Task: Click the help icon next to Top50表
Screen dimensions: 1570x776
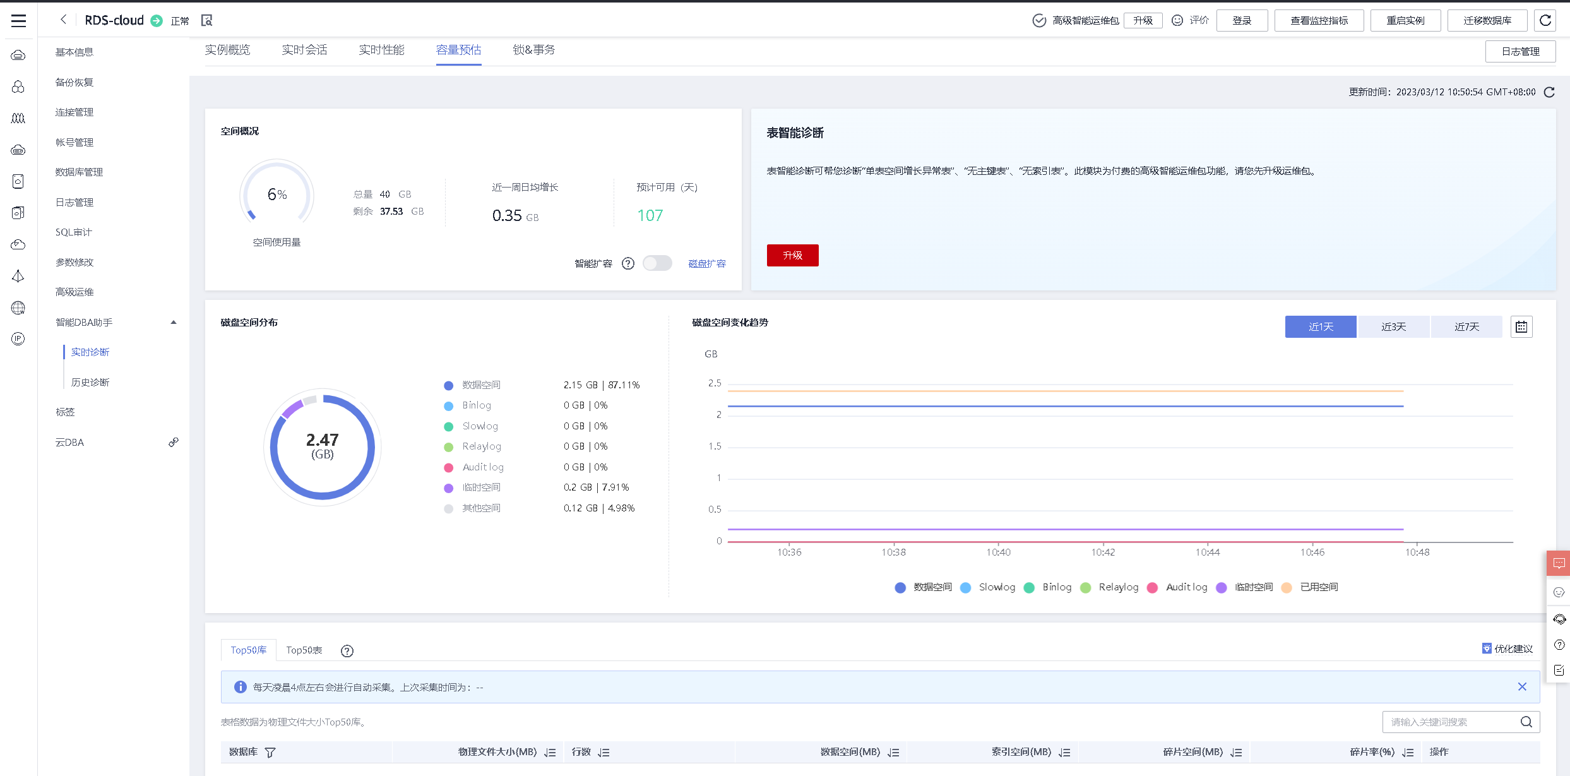Action: (x=347, y=651)
